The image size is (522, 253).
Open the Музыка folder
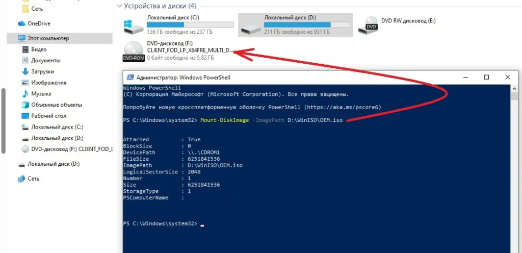click(x=41, y=93)
